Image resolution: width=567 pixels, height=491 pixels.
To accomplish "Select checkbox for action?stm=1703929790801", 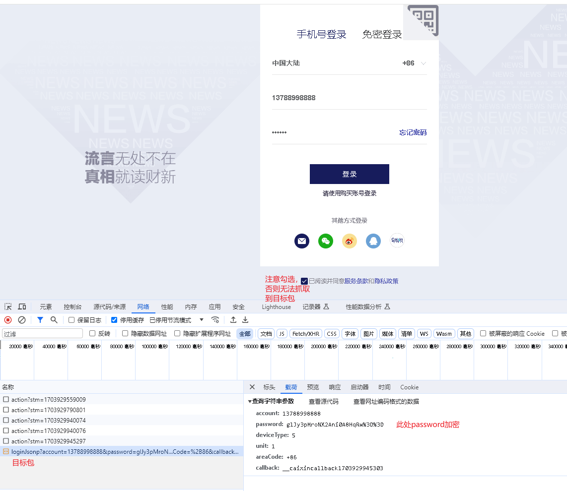I will [x=6, y=410].
